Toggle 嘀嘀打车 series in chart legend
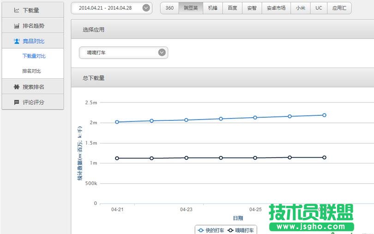Viewport: 374px width, 234px height. click(241, 230)
